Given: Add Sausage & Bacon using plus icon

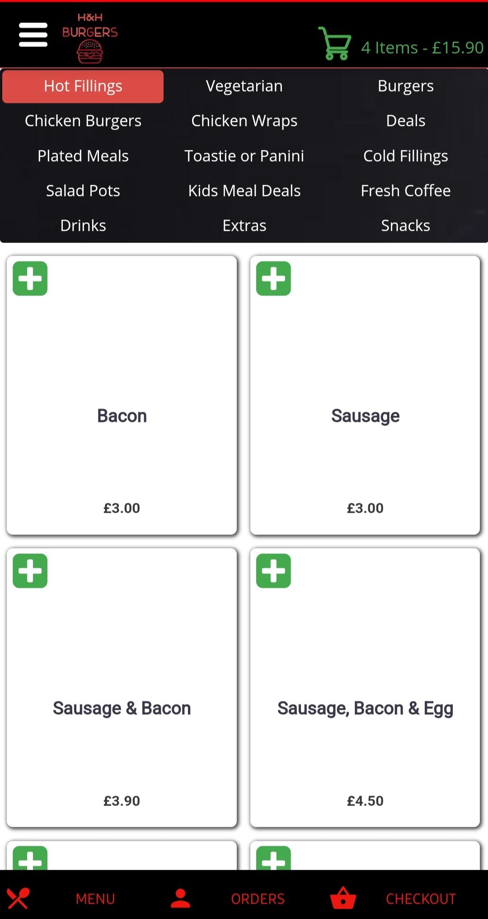Looking at the screenshot, I should [x=30, y=571].
